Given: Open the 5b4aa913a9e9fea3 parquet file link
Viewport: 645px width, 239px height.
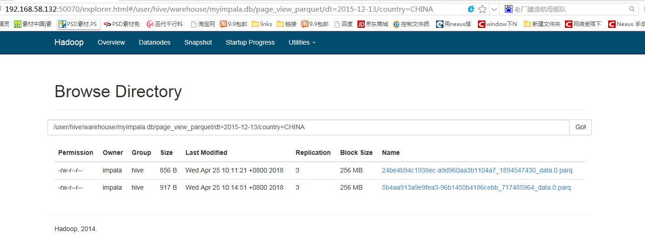Looking at the screenshot, I should (x=476, y=188).
